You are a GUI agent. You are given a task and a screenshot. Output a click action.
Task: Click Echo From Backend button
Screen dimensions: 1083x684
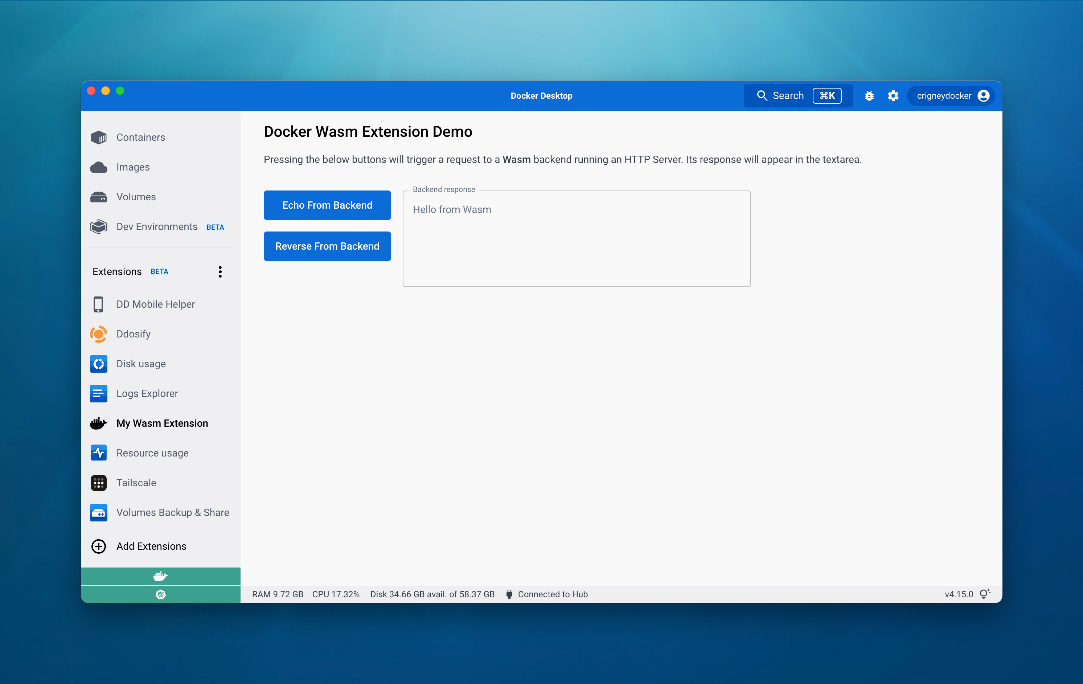(326, 205)
